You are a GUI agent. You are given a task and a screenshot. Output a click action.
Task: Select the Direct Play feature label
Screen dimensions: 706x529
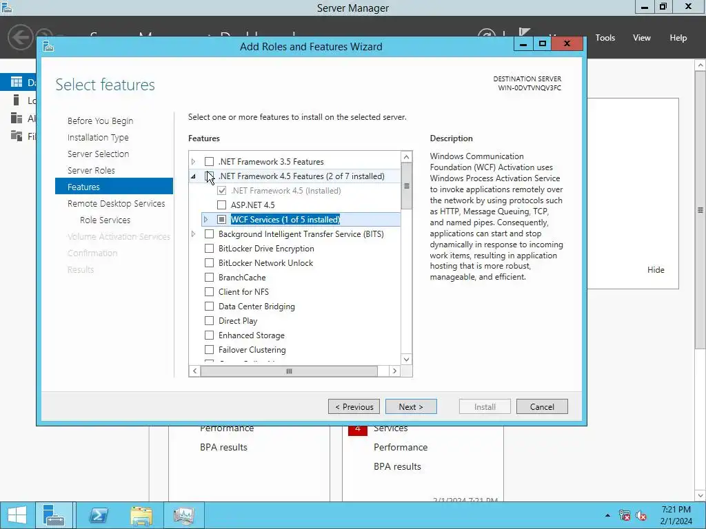point(238,321)
